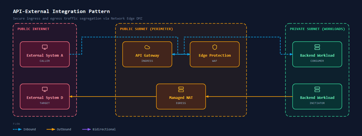Screen dimensions: 362x136
Task: Select the Inbound dashed arrow in legend
Action: [17, 129]
